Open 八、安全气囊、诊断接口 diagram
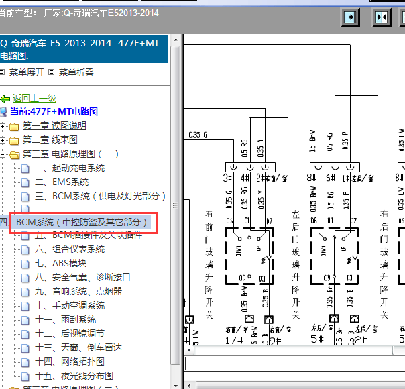 pos(82,278)
